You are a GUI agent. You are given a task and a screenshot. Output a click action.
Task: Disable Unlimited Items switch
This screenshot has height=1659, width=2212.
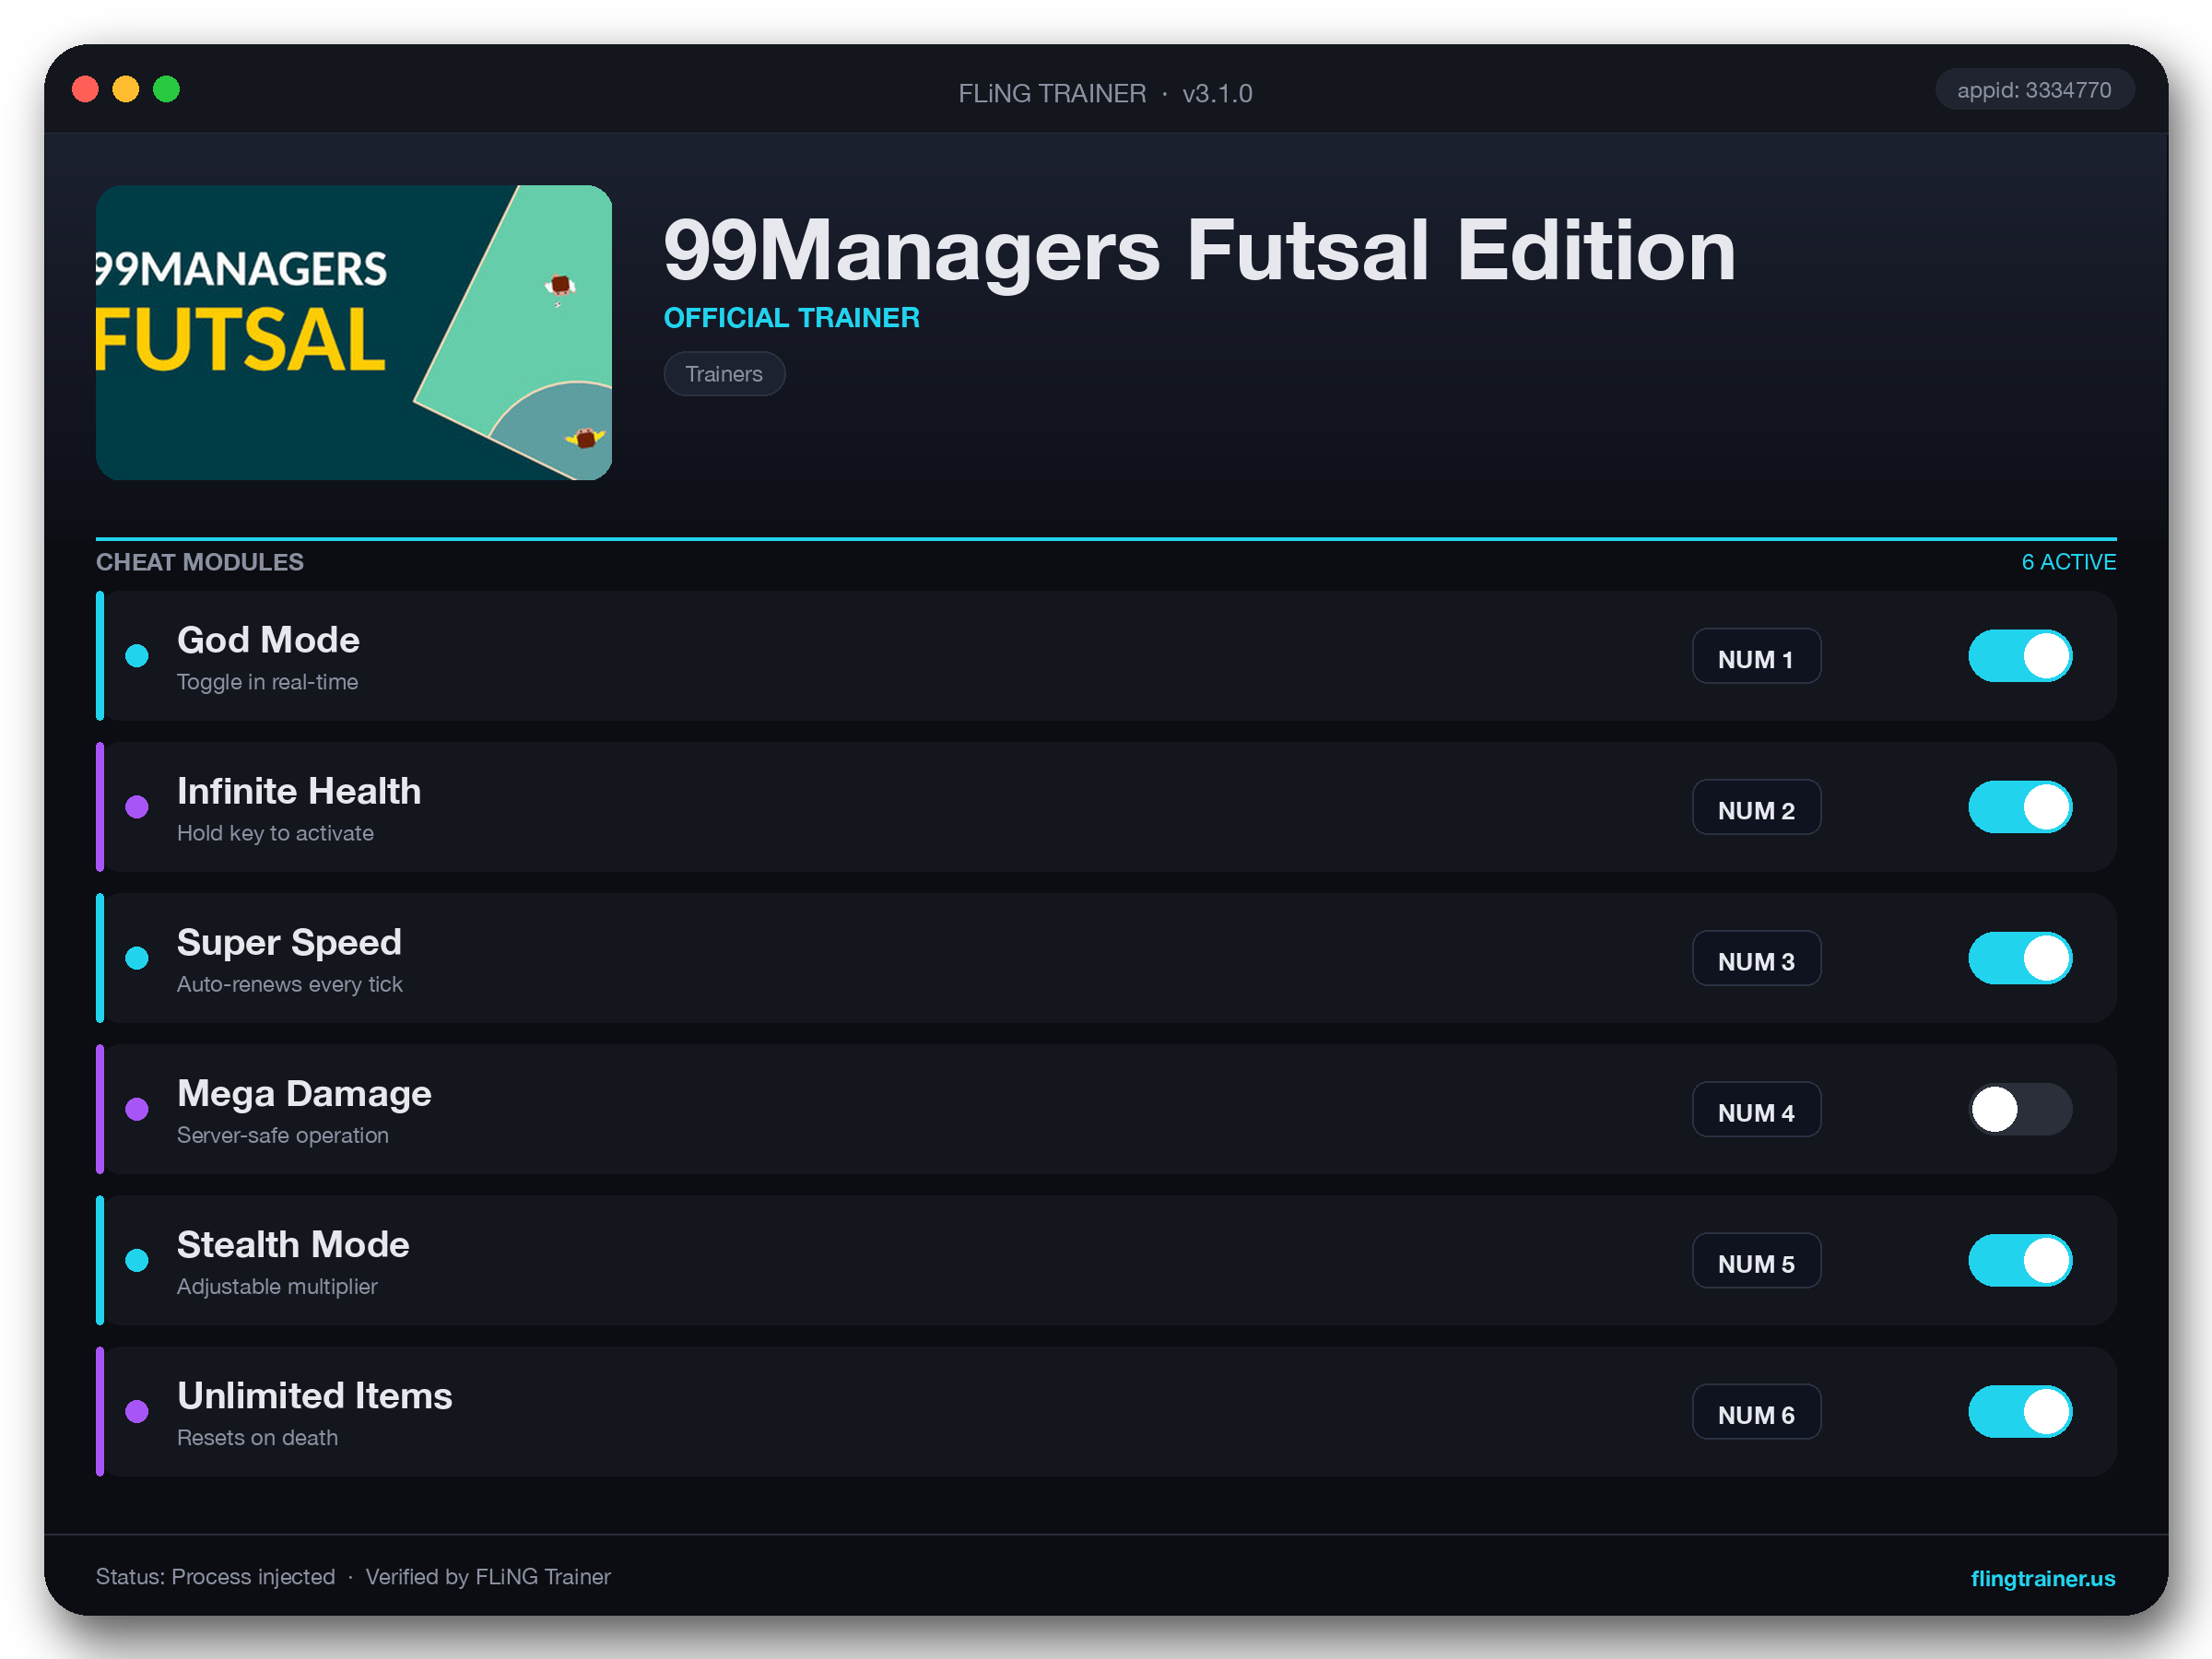coord(2019,1411)
